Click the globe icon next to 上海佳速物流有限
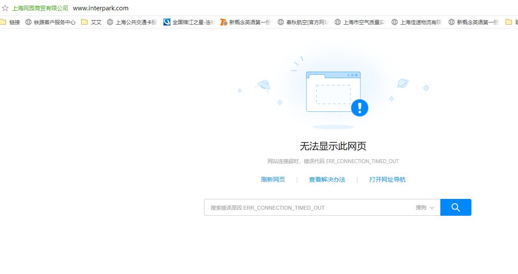The image size is (518, 274). (394, 22)
